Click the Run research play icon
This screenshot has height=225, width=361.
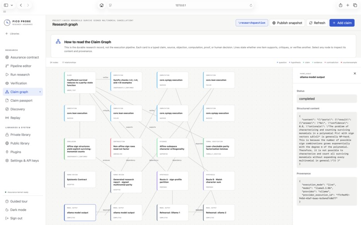click(7, 75)
